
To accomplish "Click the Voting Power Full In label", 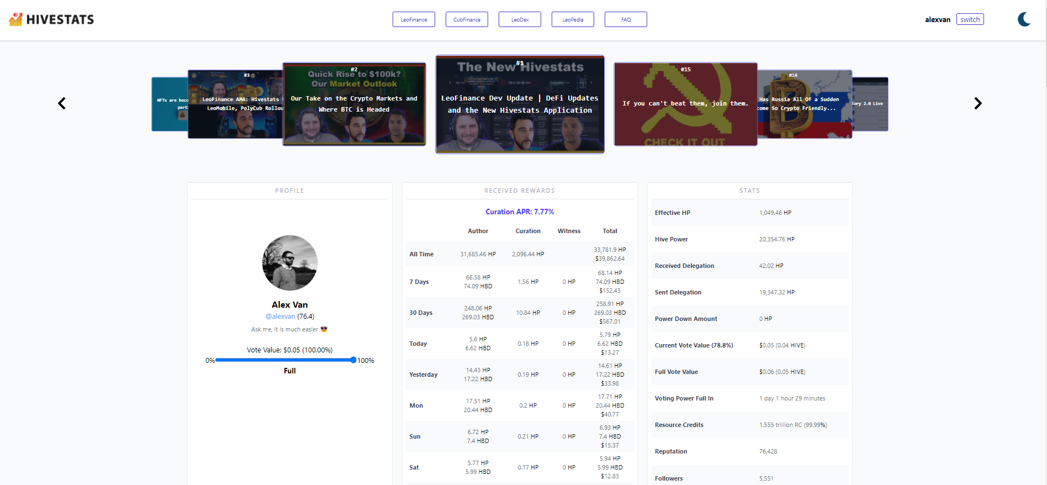I will [684, 398].
